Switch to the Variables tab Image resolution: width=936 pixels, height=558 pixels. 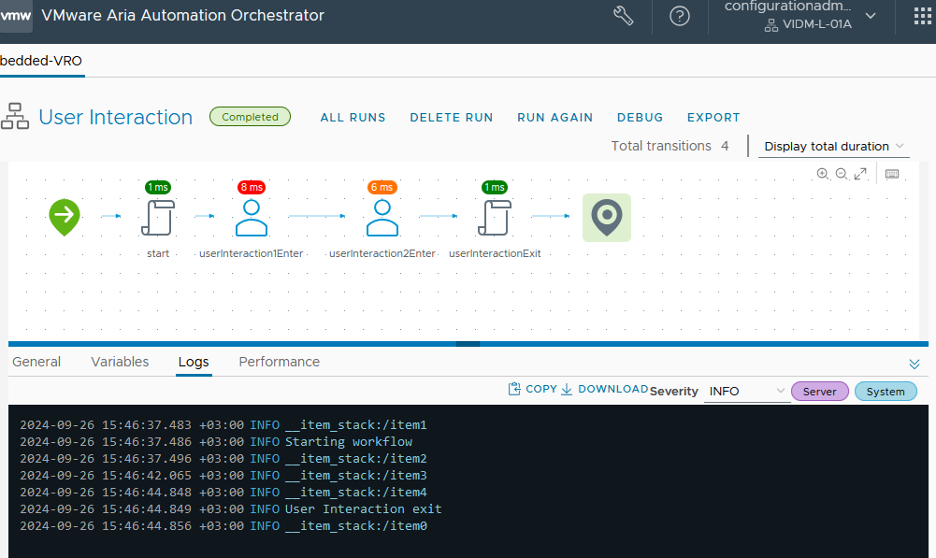click(120, 362)
